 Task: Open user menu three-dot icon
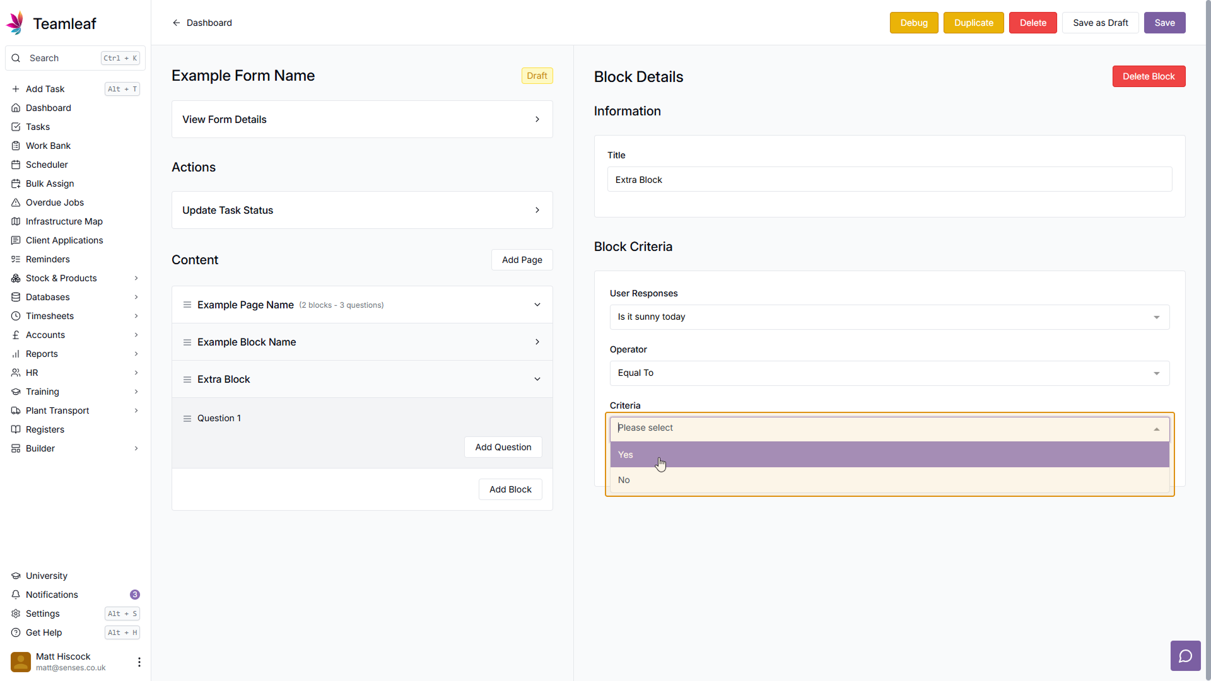click(x=139, y=662)
